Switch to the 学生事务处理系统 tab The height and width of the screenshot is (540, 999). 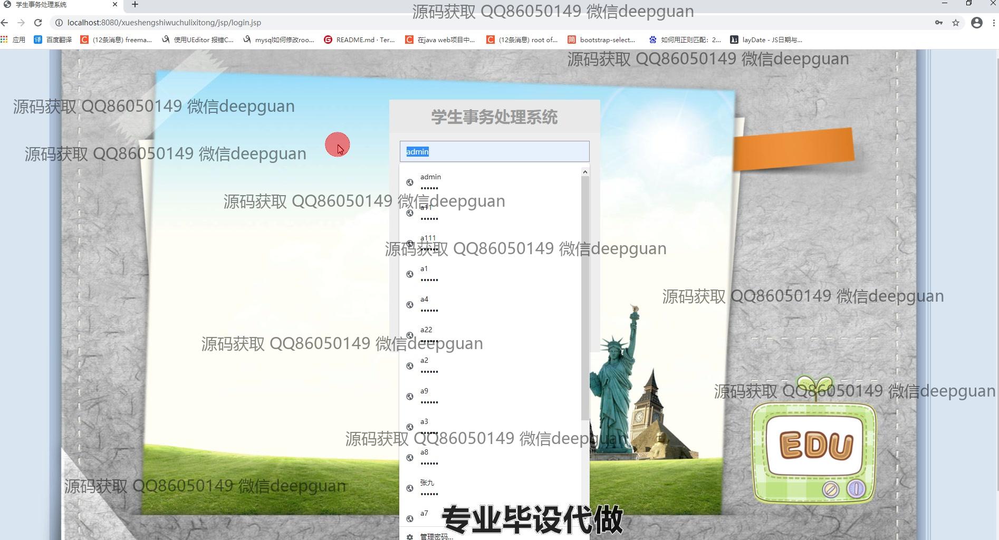coord(58,5)
